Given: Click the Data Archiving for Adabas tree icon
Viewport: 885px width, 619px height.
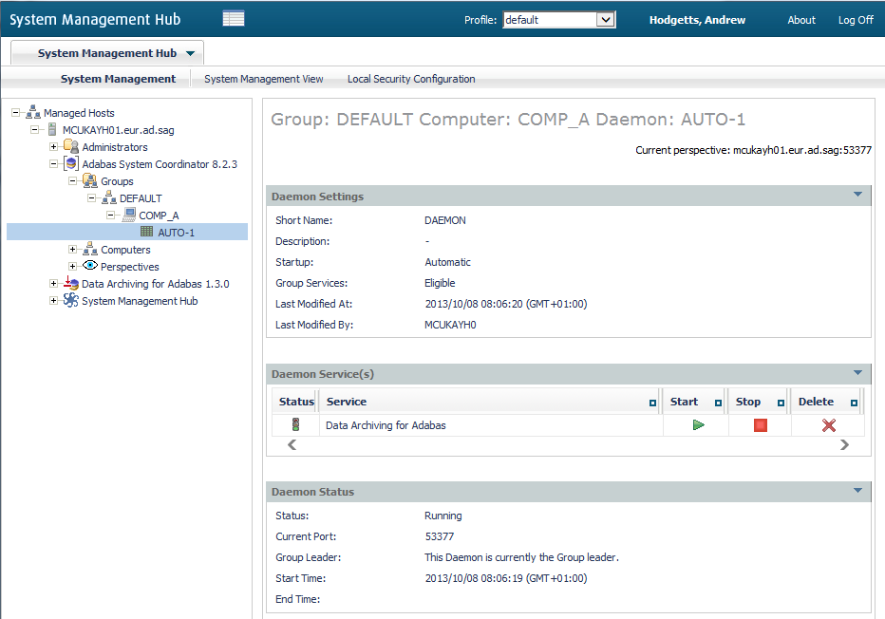Looking at the screenshot, I should tap(71, 284).
